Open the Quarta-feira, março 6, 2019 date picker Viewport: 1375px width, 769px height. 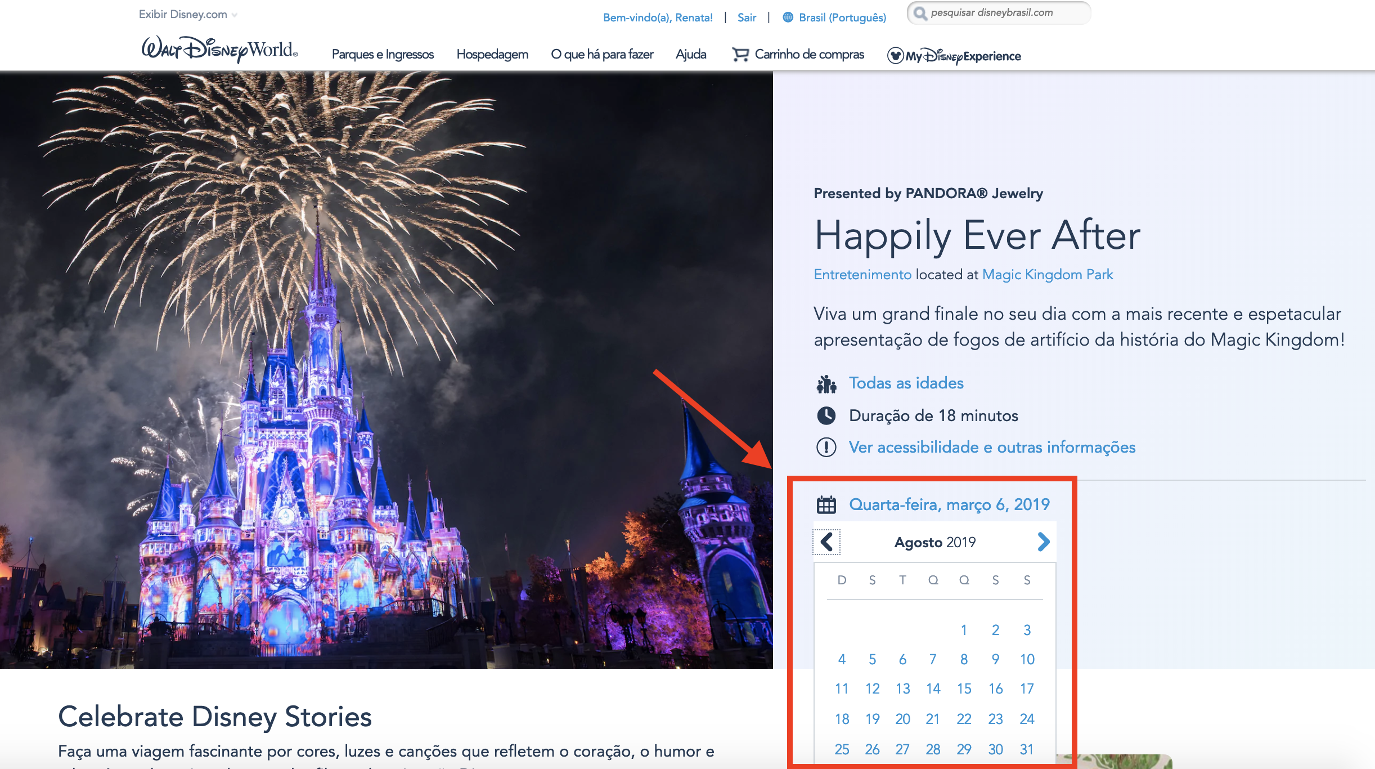[x=949, y=504]
